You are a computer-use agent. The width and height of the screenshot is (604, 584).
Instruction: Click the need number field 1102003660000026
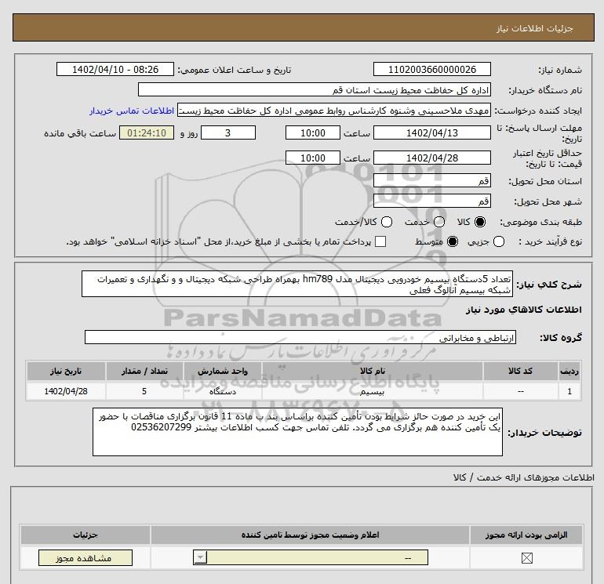[431, 69]
